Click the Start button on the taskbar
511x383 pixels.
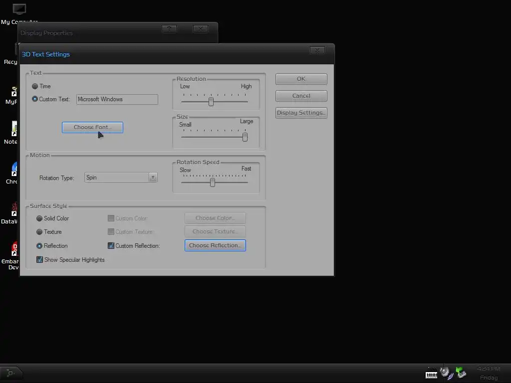(11, 373)
